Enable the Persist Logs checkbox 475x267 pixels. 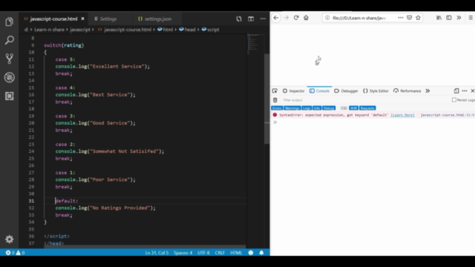pyautogui.click(x=453, y=100)
